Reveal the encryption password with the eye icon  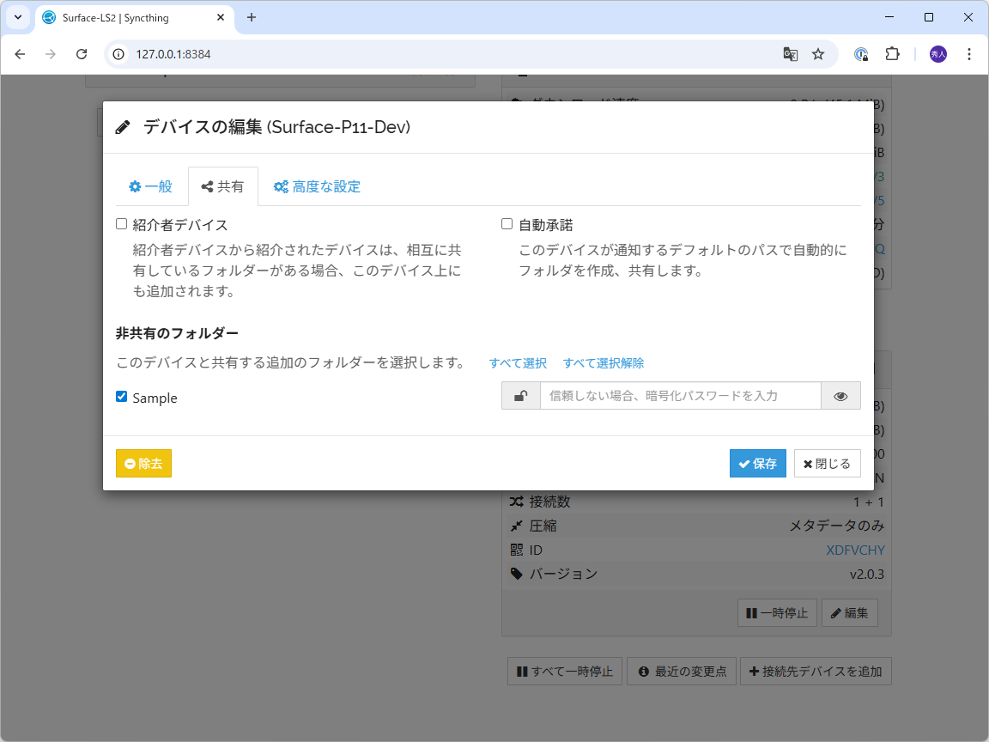click(840, 395)
